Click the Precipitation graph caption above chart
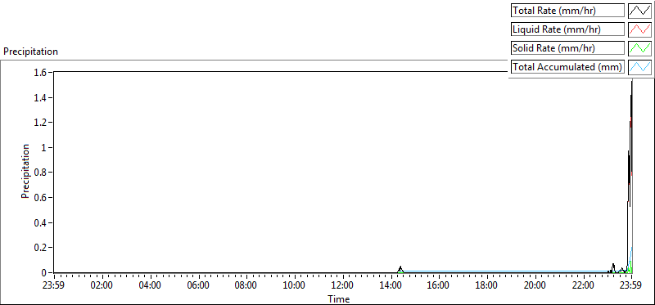The height and width of the screenshot is (305, 655). [x=30, y=52]
